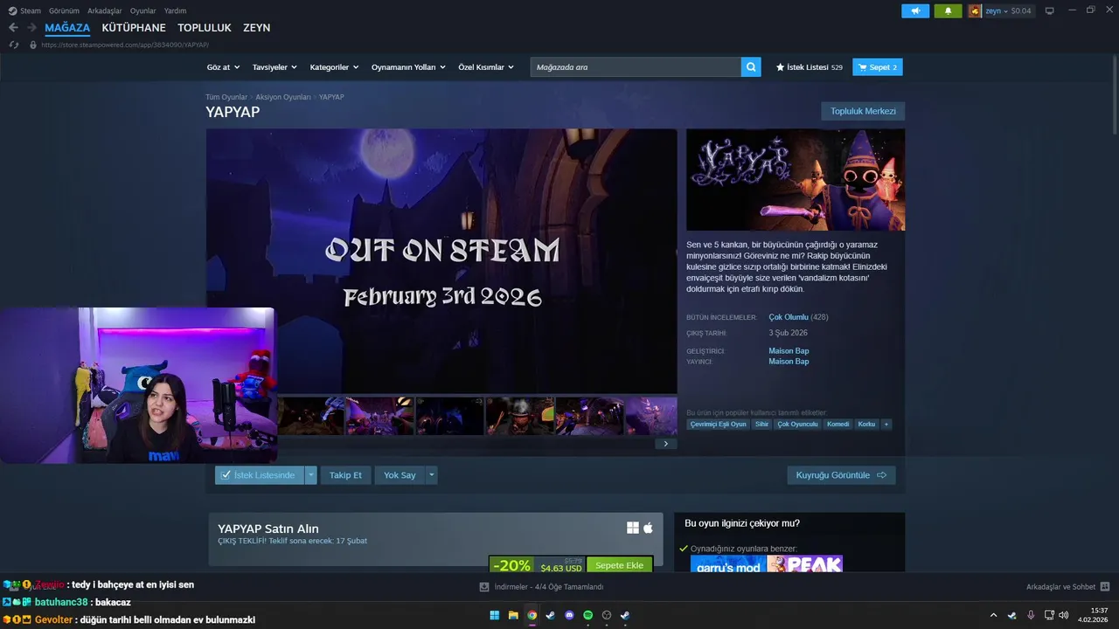The width and height of the screenshot is (1119, 629).
Task: Click the zeyn profile avatar
Action: (975, 10)
